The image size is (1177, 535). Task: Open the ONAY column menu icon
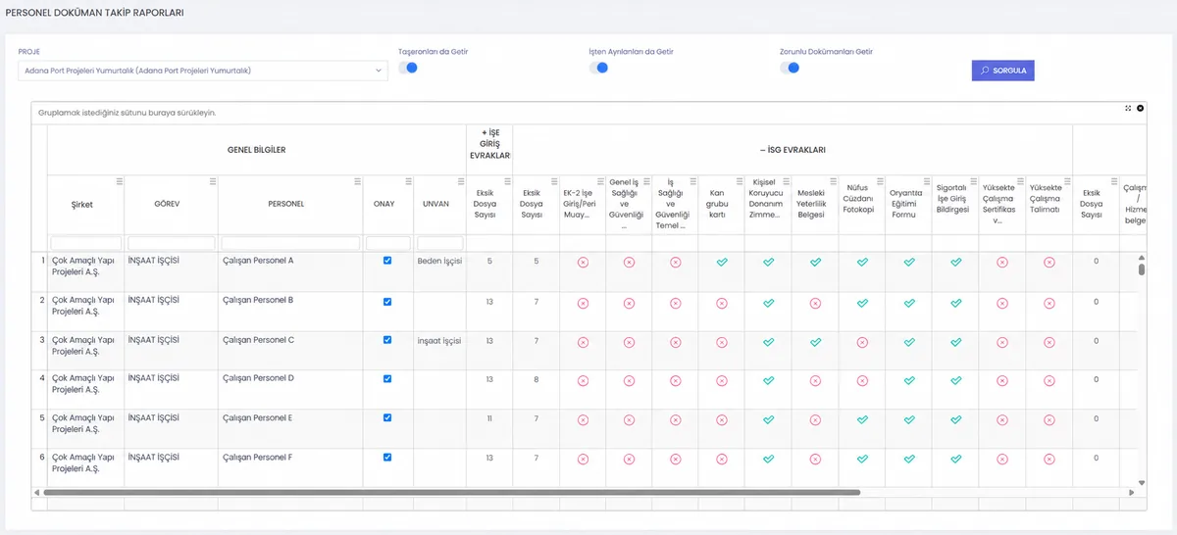[408, 181]
